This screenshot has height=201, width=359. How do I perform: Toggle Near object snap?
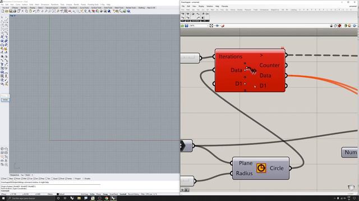coord(10,179)
